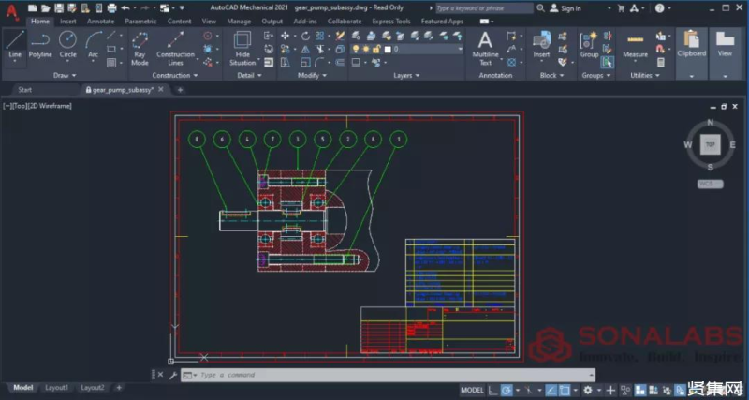Select the Polyline tool
The image size is (749, 400).
pos(40,43)
